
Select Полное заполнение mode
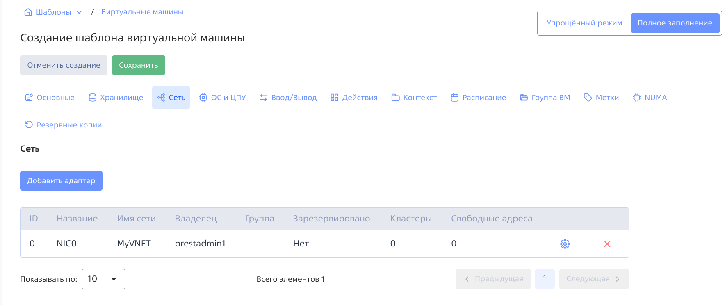pyautogui.click(x=675, y=23)
